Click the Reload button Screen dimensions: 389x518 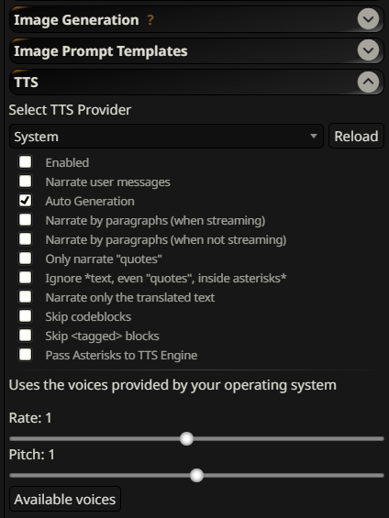356,136
